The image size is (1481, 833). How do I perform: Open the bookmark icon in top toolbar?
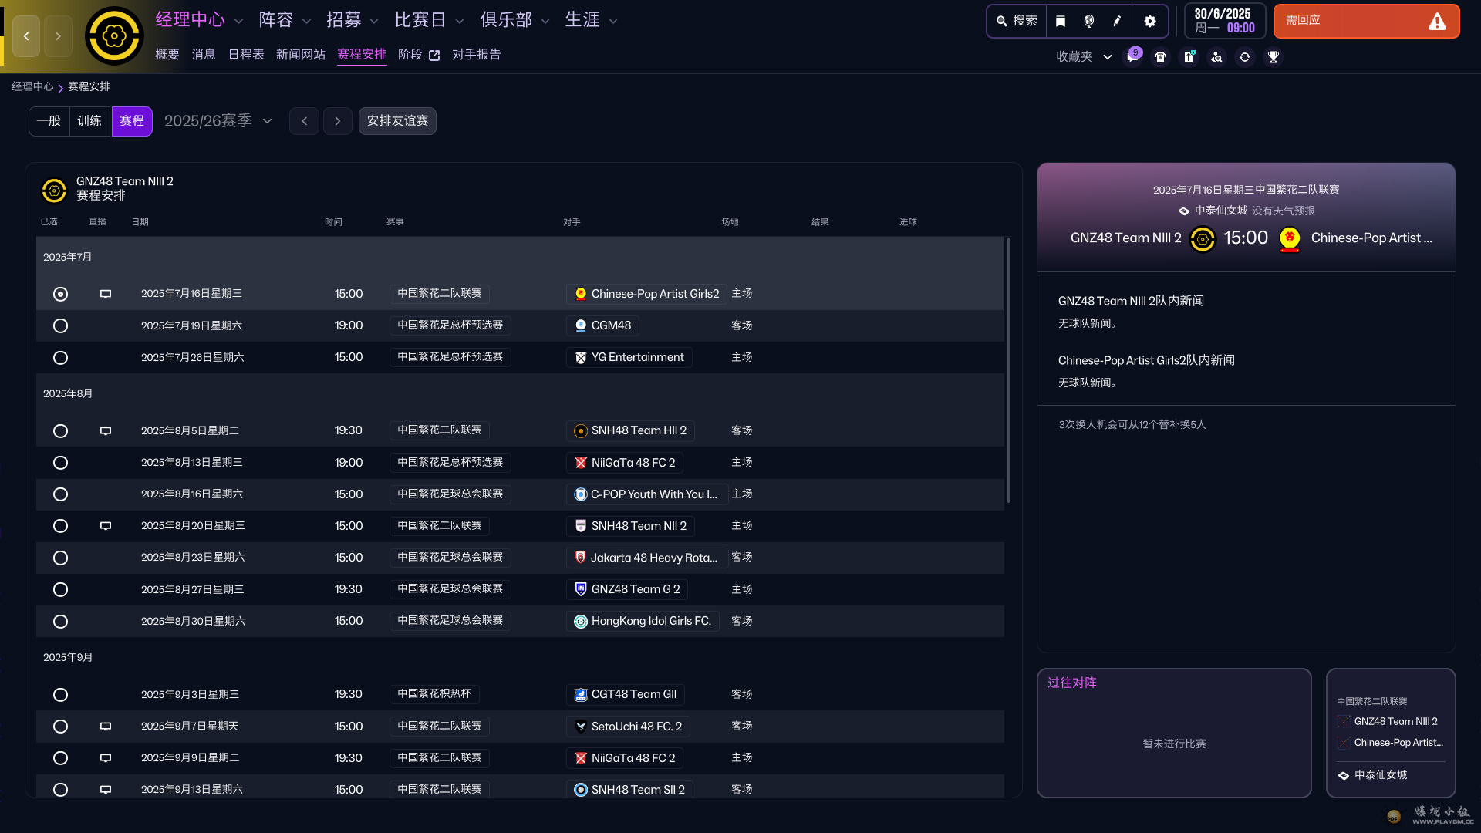(1061, 21)
